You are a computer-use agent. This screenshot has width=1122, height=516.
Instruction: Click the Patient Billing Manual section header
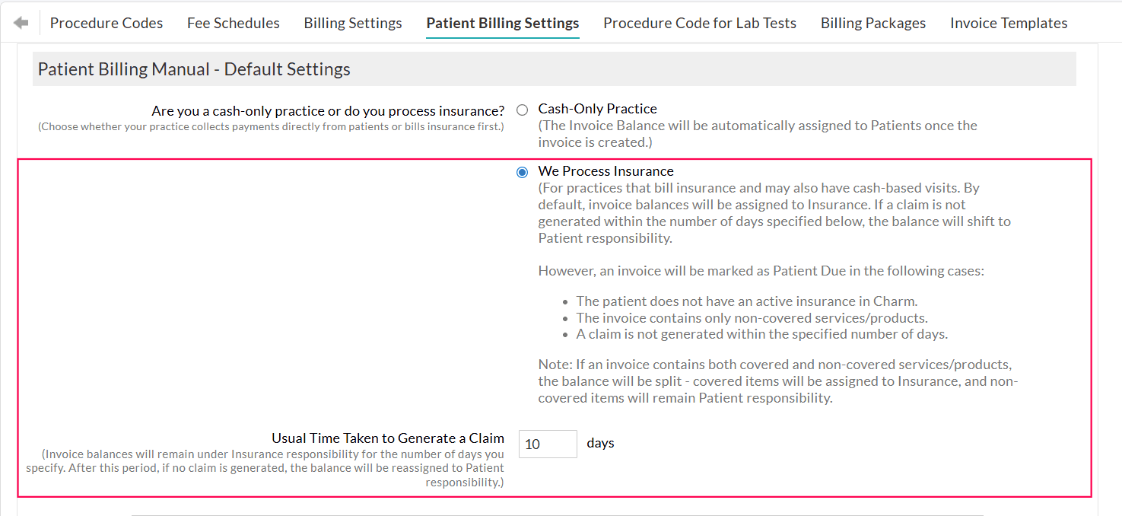click(191, 69)
